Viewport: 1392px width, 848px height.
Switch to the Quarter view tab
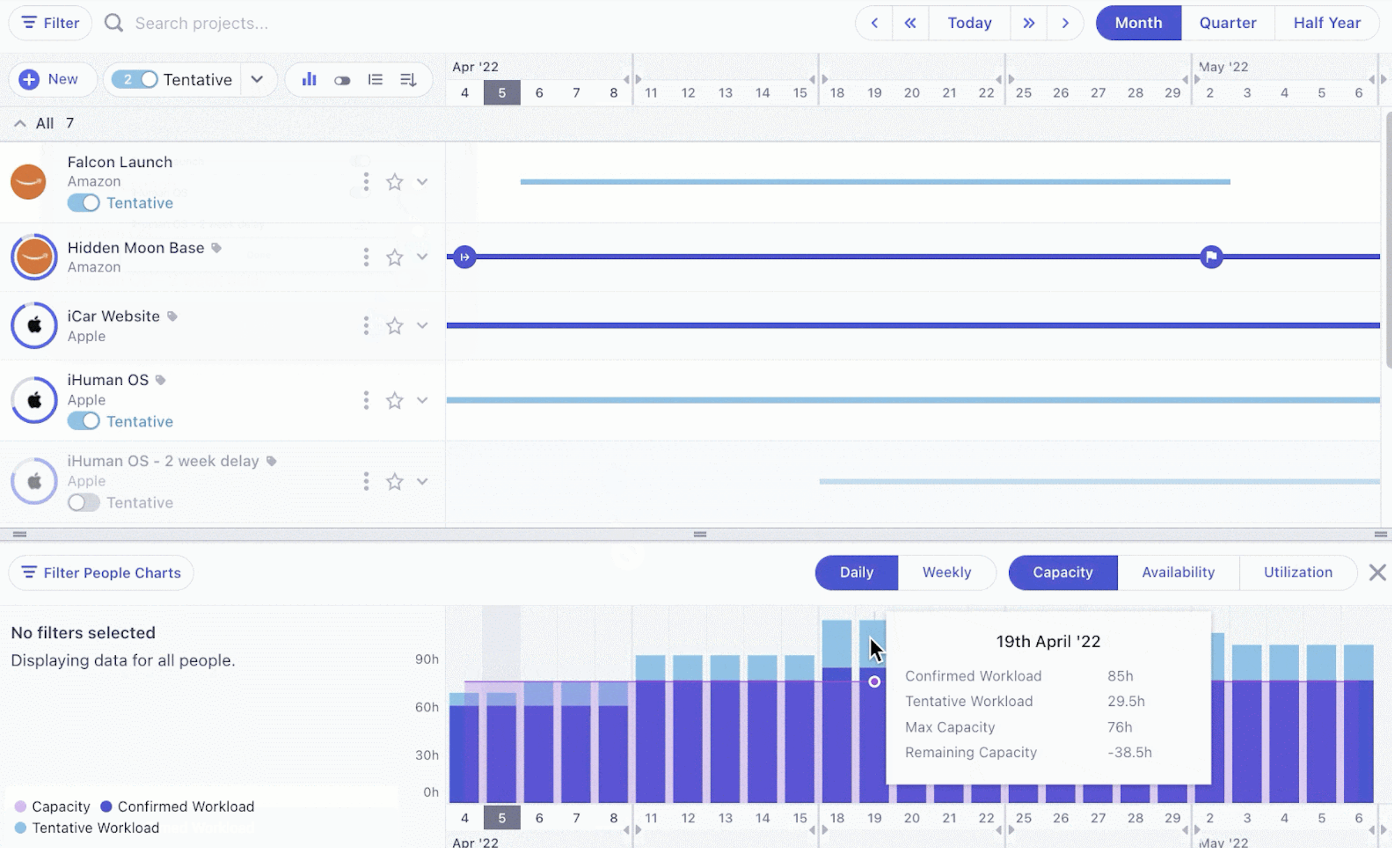pyautogui.click(x=1228, y=23)
